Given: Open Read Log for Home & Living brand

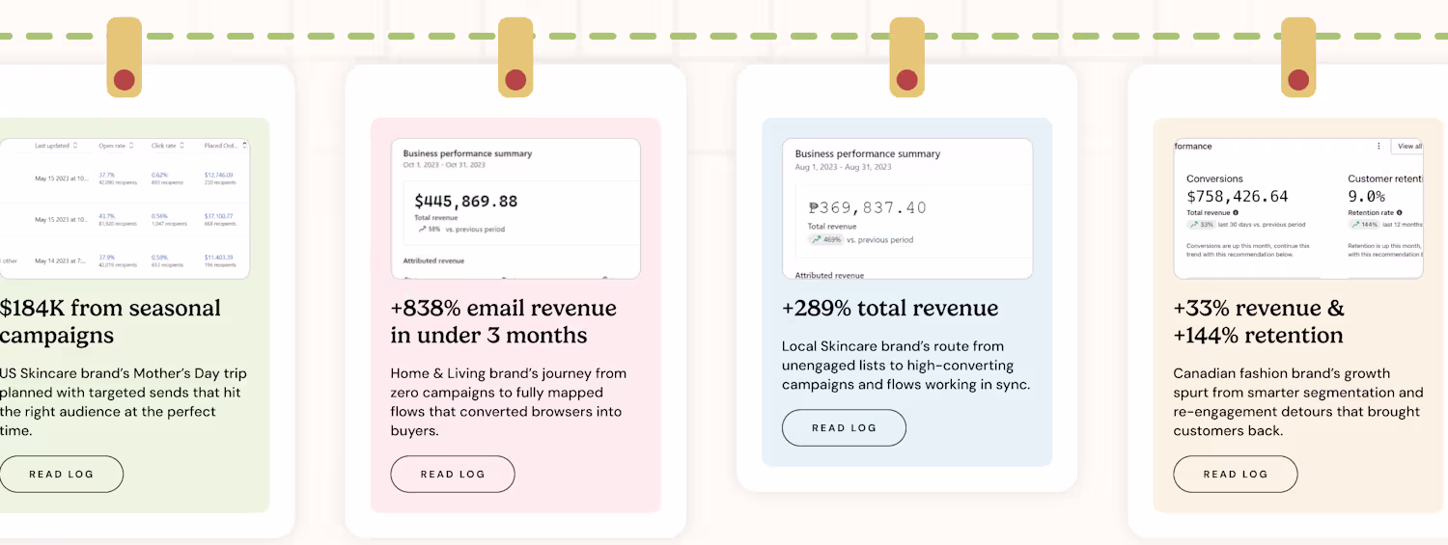Looking at the screenshot, I should (x=453, y=475).
